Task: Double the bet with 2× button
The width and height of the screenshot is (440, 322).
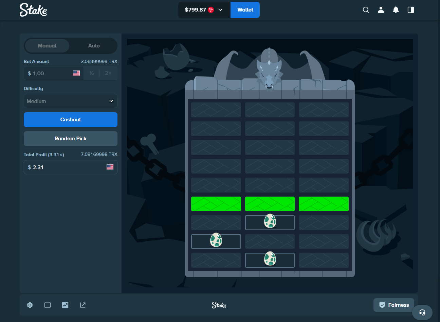Action: click(x=108, y=73)
